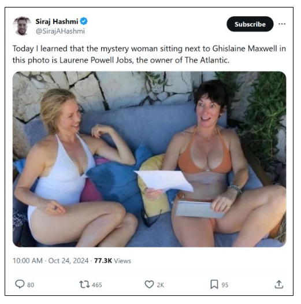Open the three-dot more options menu
The image size is (301, 304).
[x=282, y=24]
